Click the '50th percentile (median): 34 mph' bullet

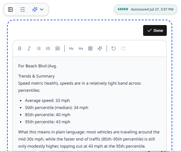pos(56,108)
